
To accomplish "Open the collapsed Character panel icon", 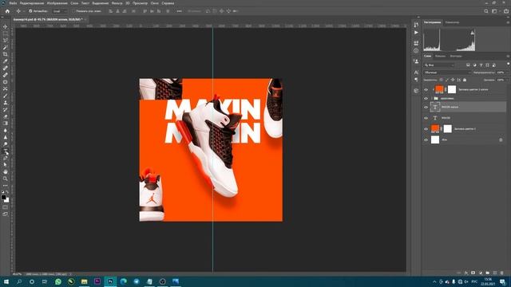I will click(x=416, y=73).
